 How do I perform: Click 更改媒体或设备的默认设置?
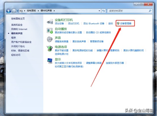click(68, 33)
